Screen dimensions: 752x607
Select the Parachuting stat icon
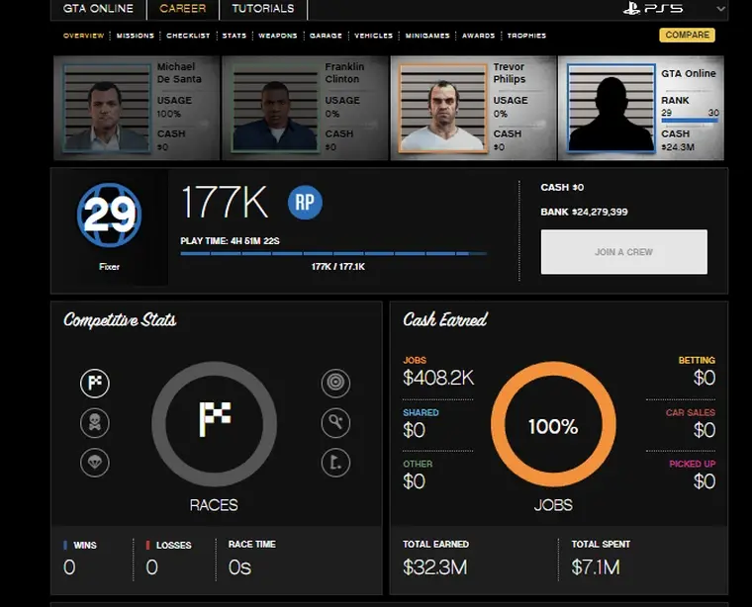[x=95, y=462]
